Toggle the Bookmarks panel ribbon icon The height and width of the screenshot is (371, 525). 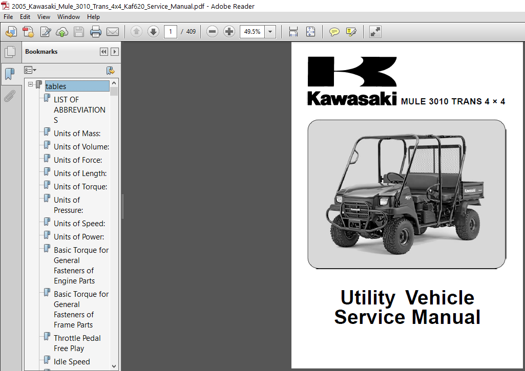coord(10,74)
